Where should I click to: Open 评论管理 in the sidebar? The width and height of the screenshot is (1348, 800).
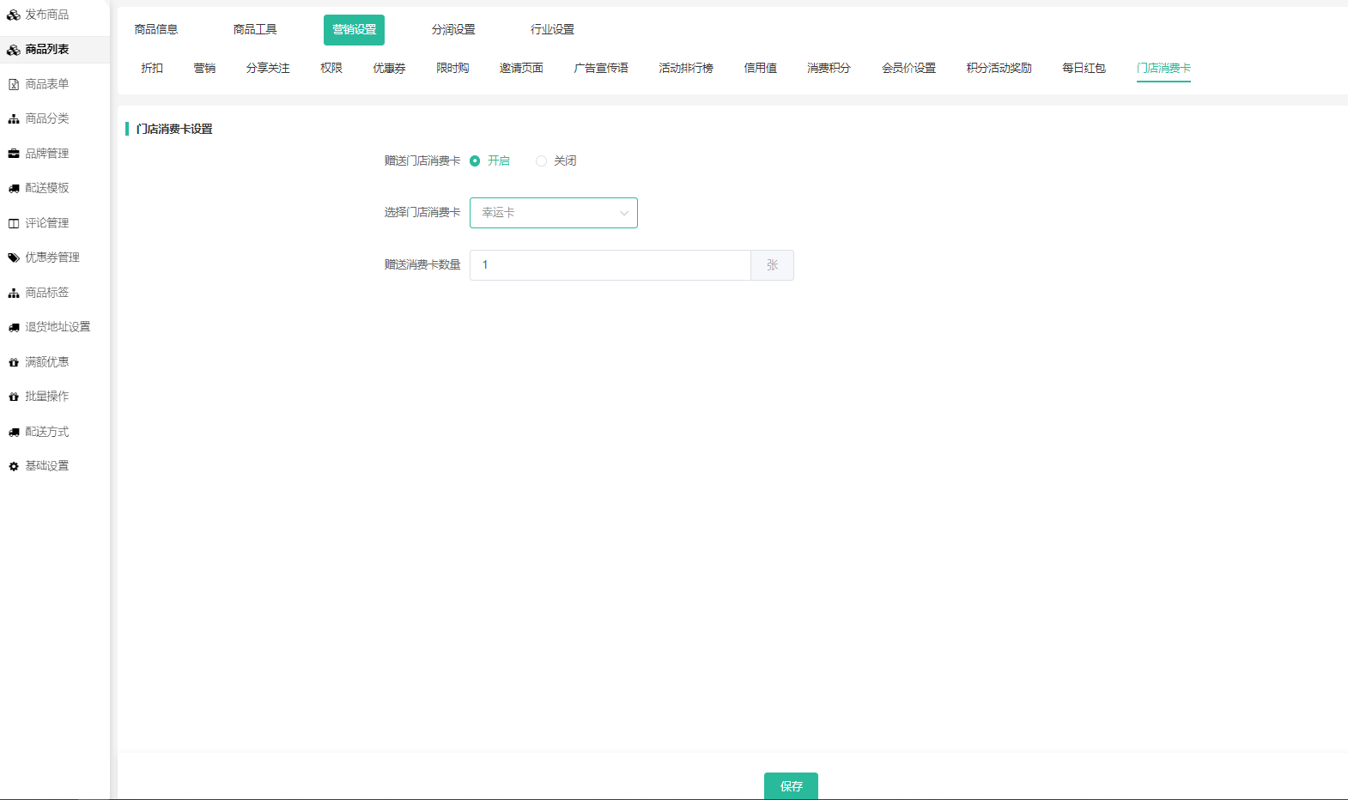tap(46, 223)
